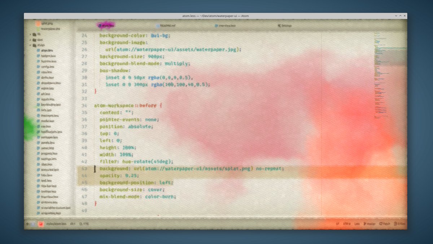The height and width of the screenshot is (244, 433).
Task: Click the red icon in bottom-left status bar
Action: tap(41, 224)
